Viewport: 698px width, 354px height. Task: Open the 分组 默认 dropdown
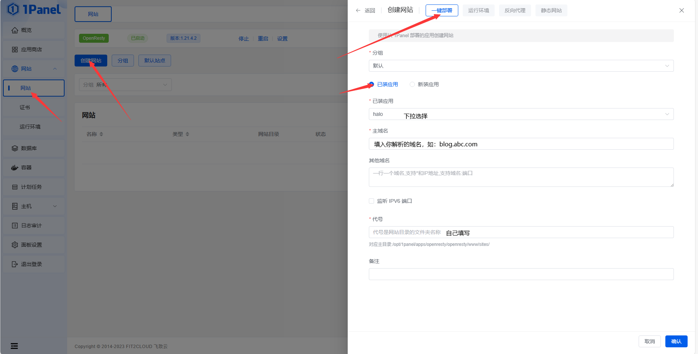[x=521, y=66]
